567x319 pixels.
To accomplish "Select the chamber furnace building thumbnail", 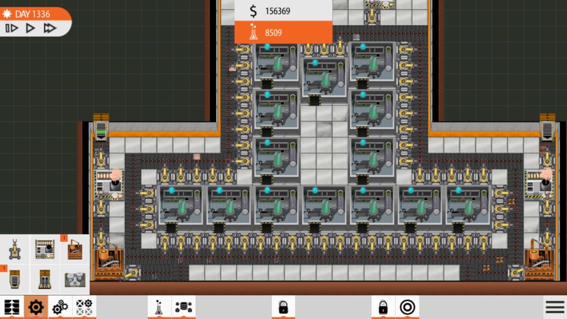I will click(45, 248).
